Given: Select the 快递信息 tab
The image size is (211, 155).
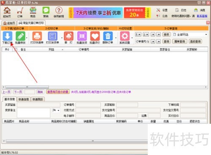Looking at the screenshot, I should tap(24, 99).
